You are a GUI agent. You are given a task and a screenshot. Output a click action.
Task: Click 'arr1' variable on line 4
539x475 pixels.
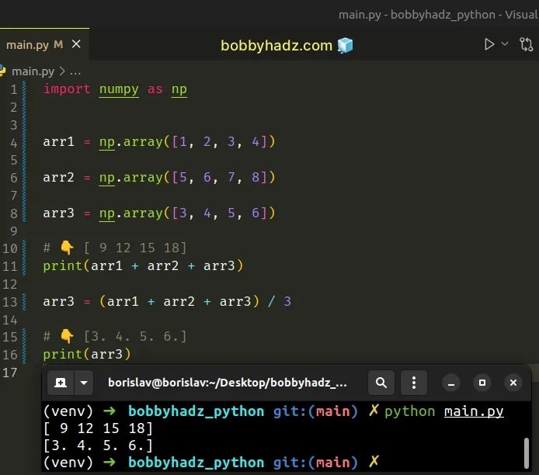click(x=59, y=142)
